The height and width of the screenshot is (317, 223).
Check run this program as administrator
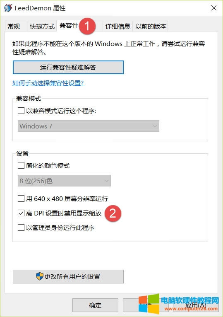point(21,227)
